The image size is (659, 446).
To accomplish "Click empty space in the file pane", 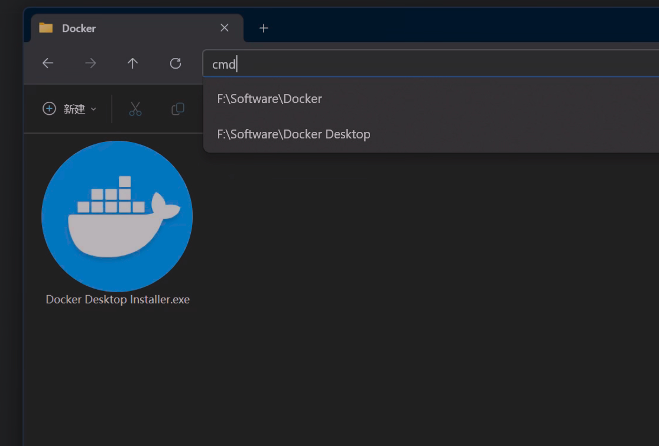I will 414,296.
